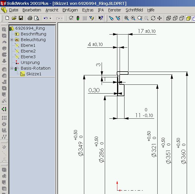Click the rotating arrow plus/minus icon
This screenshot has width=195, height=194.
click(71, 18)
